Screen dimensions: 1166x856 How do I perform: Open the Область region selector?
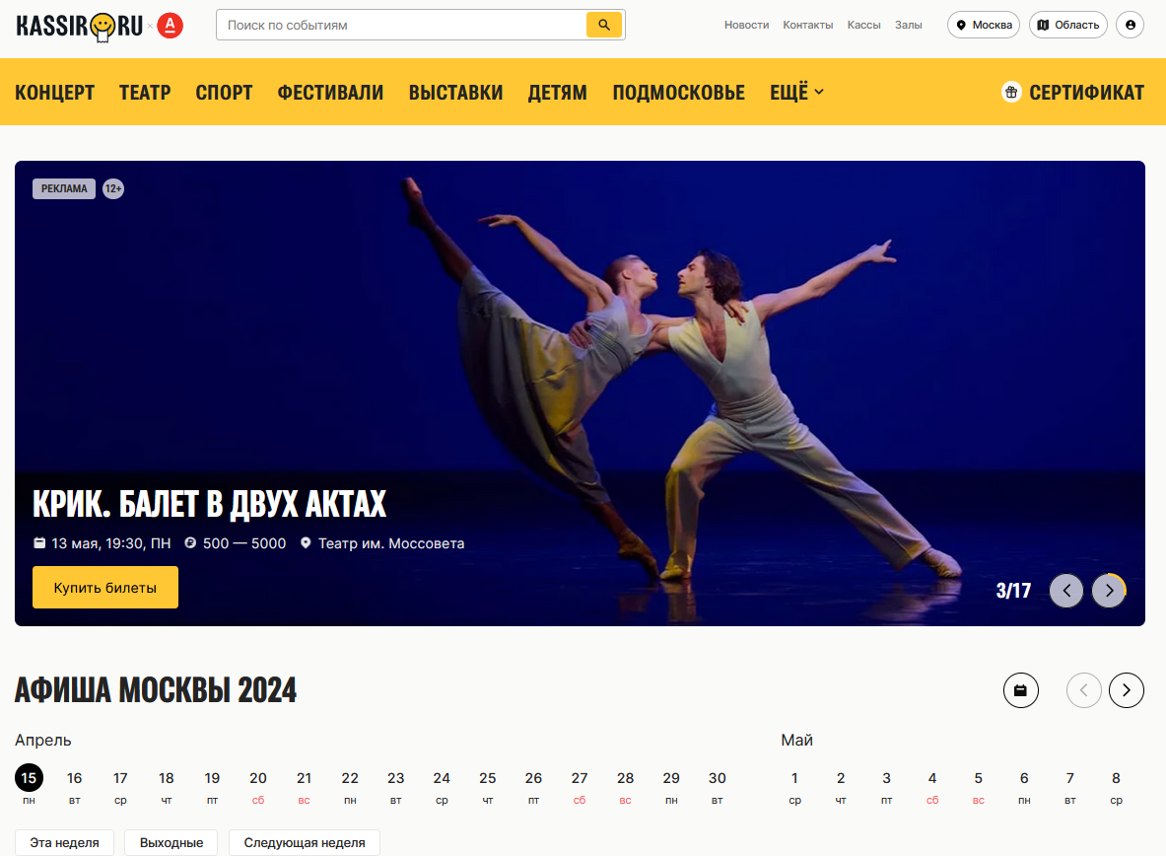1067,25
